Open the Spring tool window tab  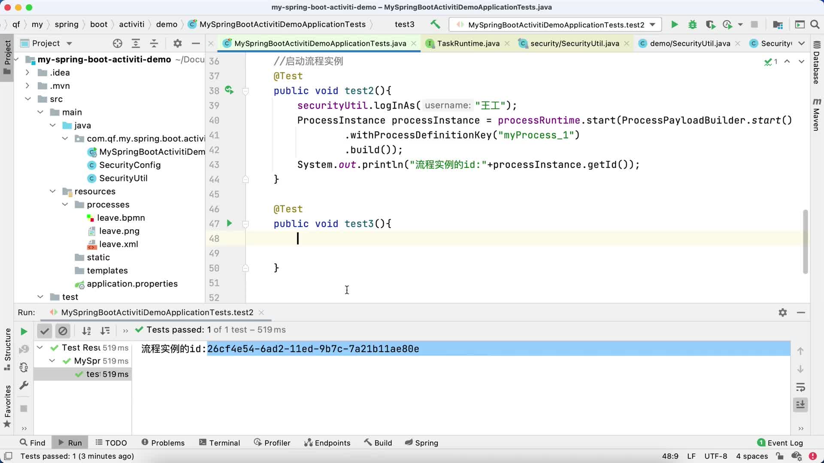click(x=421, y=443)
